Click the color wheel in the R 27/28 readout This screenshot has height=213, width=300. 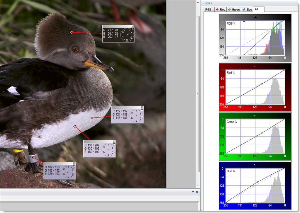tap(127, 35)
